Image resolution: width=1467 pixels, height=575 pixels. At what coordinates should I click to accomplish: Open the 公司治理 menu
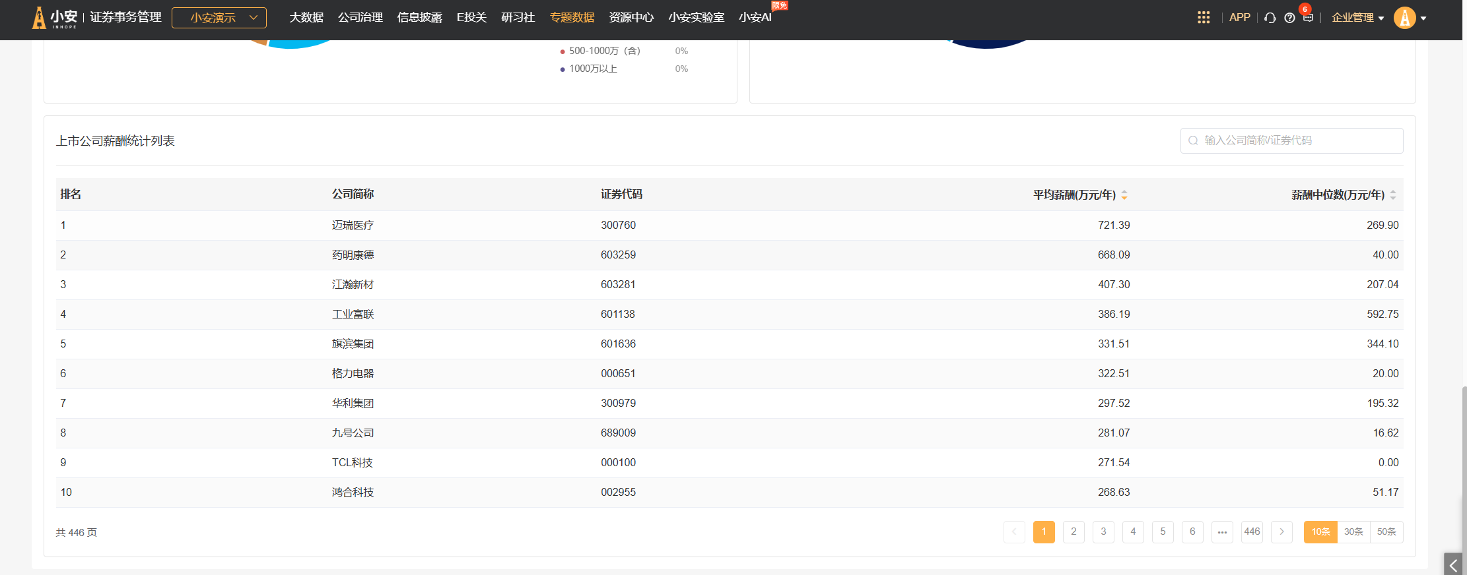point(360,17)
